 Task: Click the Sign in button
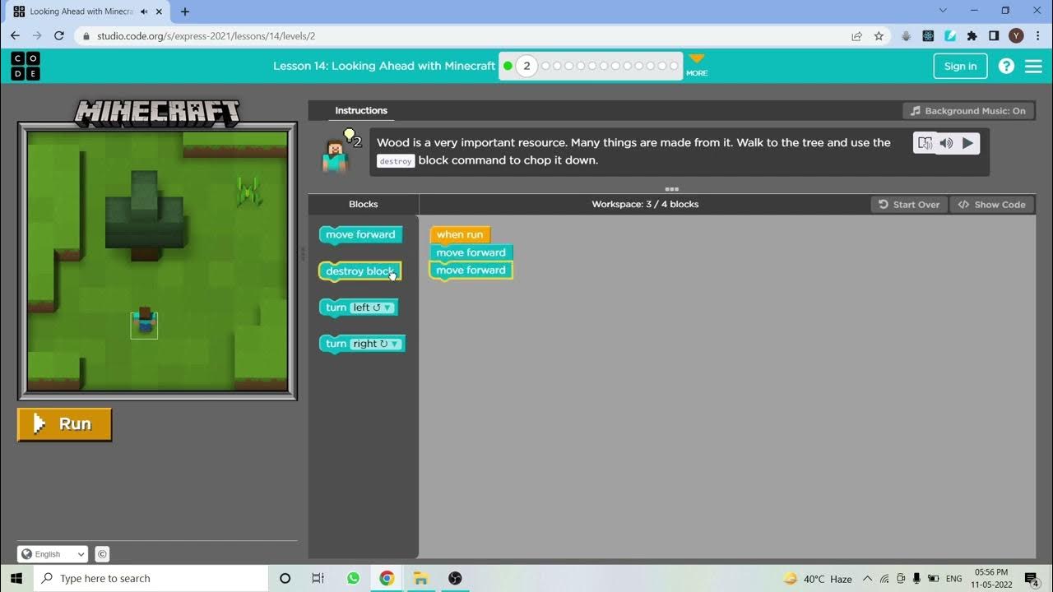coord(960,67)
